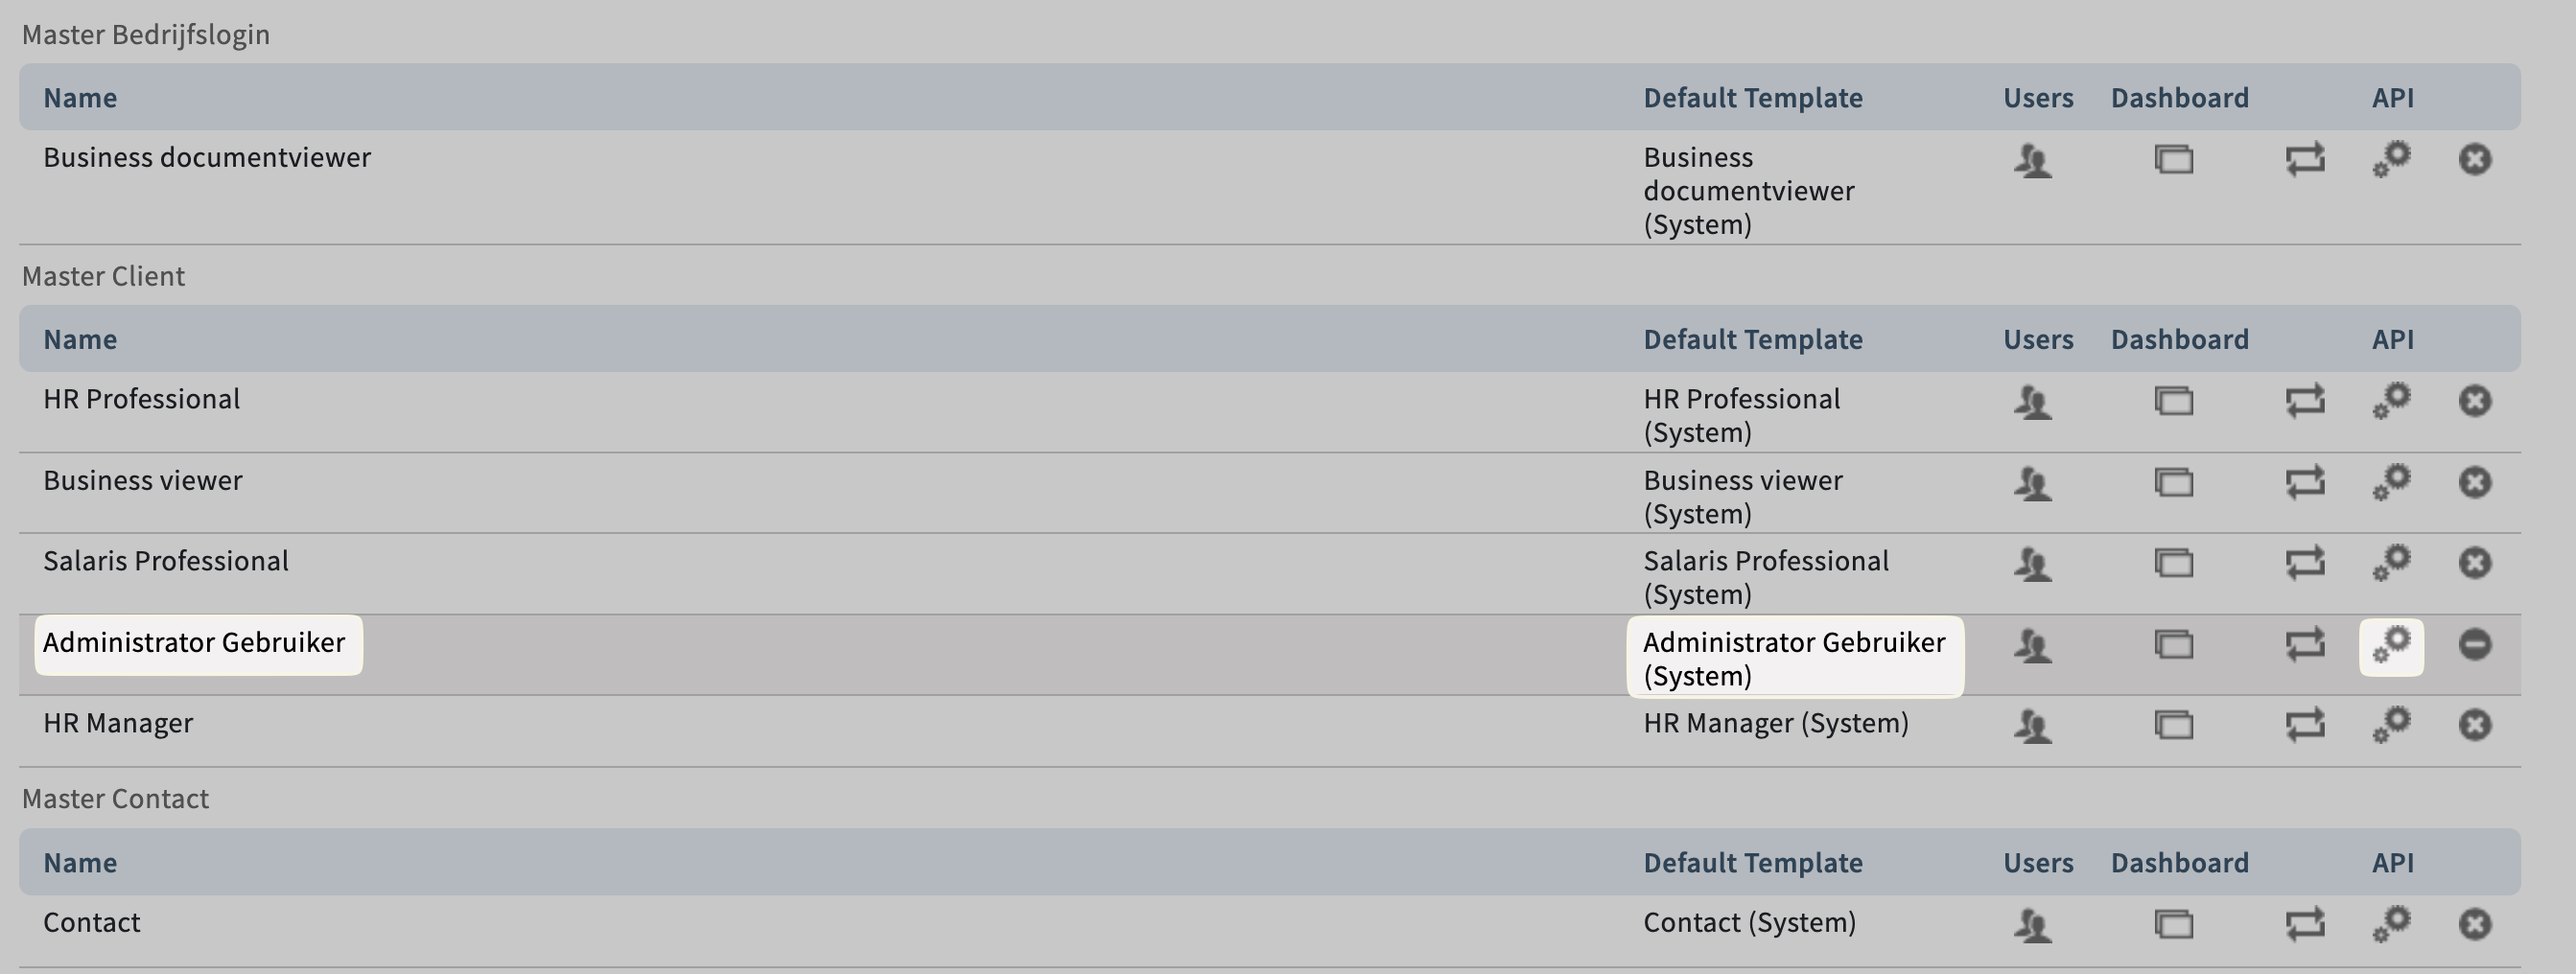
Task: Delete the HR Manager role
Action: click(x=2474, y=725)
